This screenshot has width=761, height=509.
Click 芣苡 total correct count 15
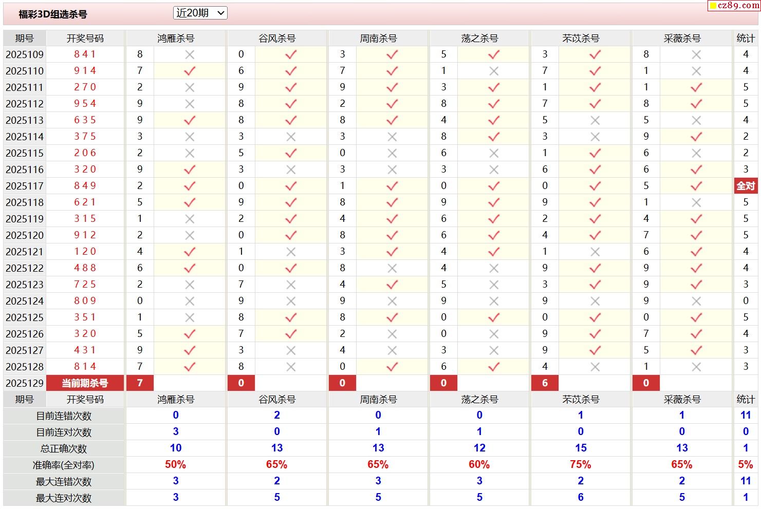(x=581, y=448)
